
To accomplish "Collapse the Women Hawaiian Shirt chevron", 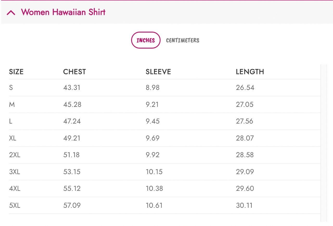I will [11, 13].
